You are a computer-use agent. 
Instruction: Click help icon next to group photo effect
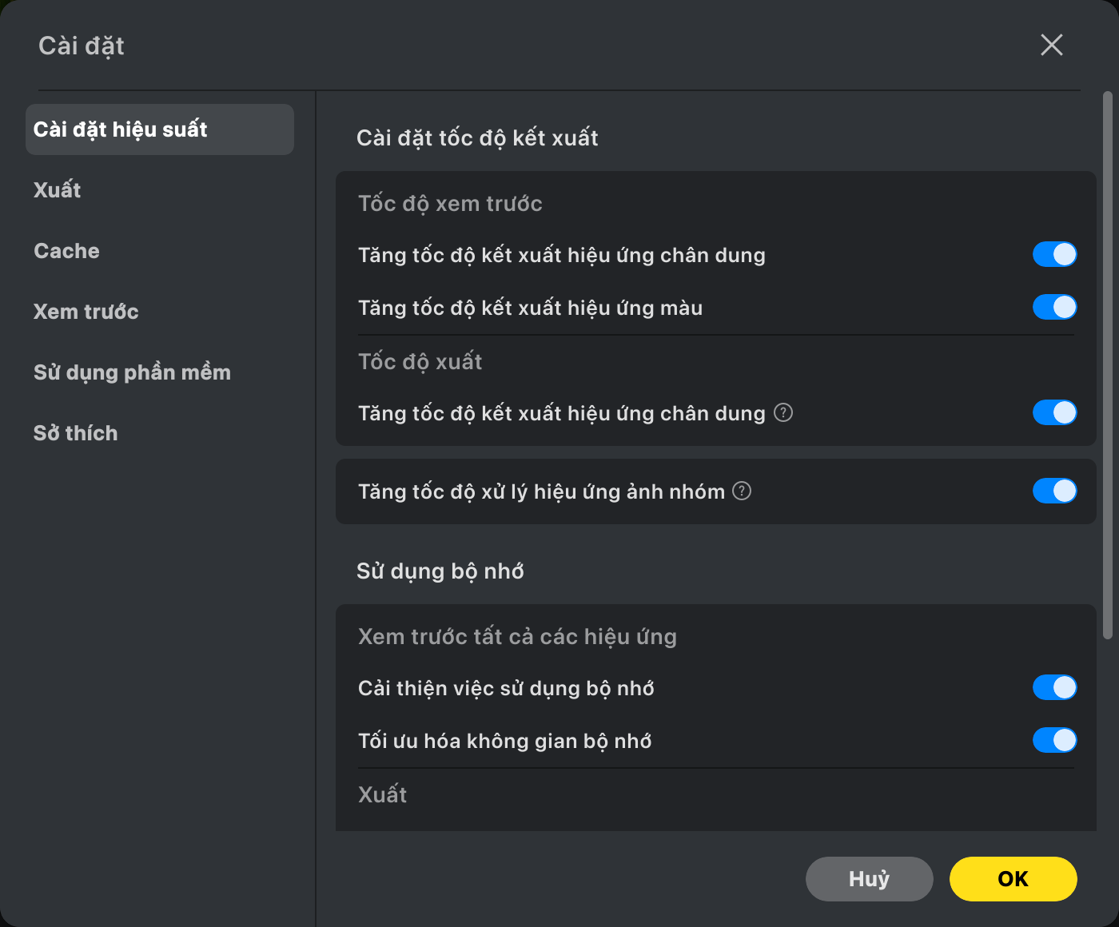742,491
